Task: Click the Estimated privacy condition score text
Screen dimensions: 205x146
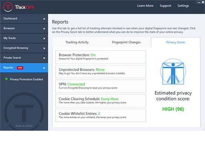Action: tap(173, 96)
